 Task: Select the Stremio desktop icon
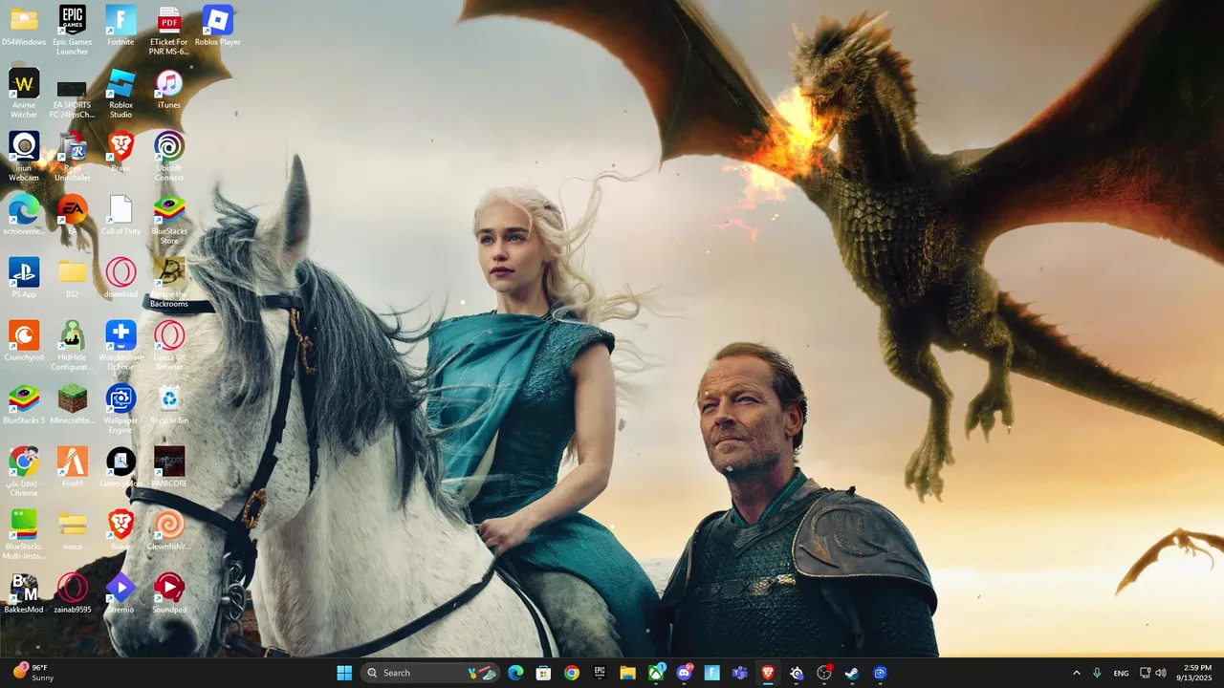[x=120, y=593]
